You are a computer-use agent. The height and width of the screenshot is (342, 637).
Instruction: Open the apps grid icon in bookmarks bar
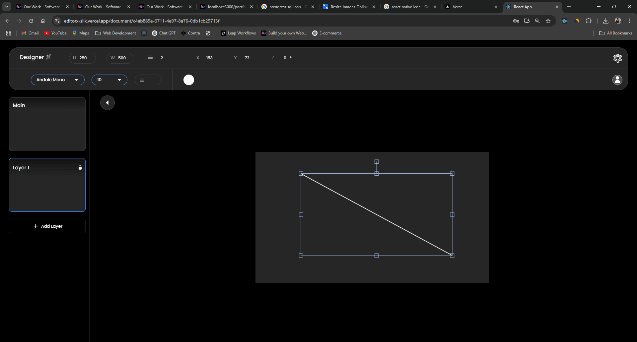(x=9, y=33)
